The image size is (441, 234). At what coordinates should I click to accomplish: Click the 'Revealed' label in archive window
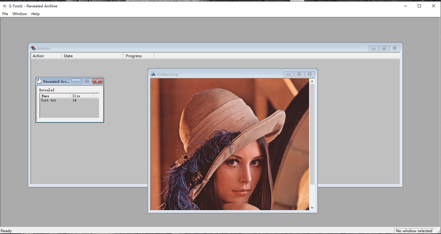click(47, 90)
